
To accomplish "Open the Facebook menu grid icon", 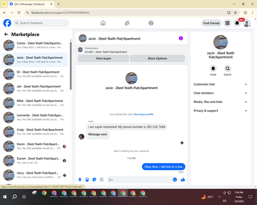I will (227, 23).
